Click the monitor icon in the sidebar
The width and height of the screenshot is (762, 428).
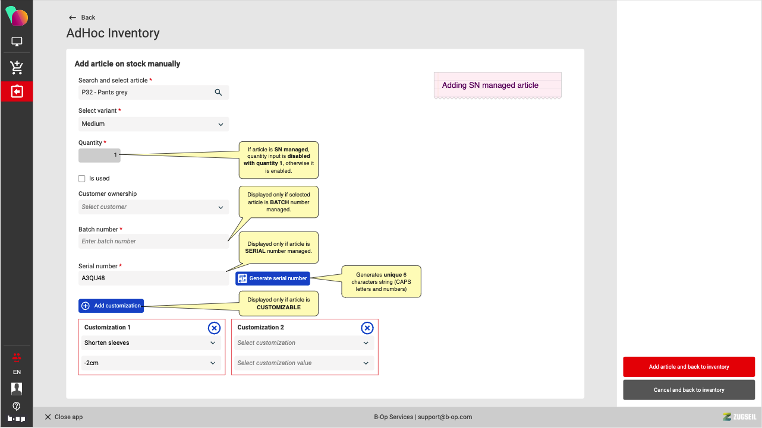pos(17,42)
